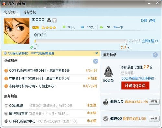Image resolution: width=162 pixels, height=128 pixels.
Task: Click the QQ勋章墙 medal icon
Action: tap(6, 106)
